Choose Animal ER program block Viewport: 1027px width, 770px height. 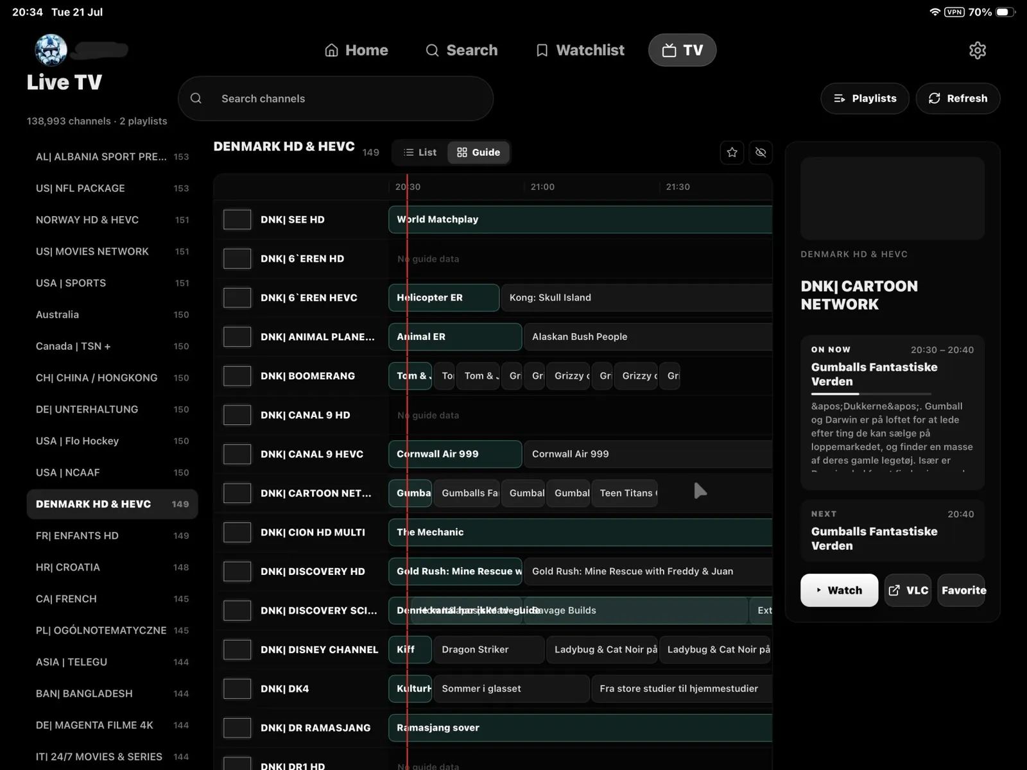click(455, 337)
